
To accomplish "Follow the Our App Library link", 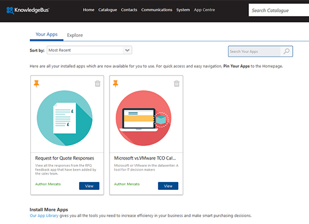I will tap(44, 216).
